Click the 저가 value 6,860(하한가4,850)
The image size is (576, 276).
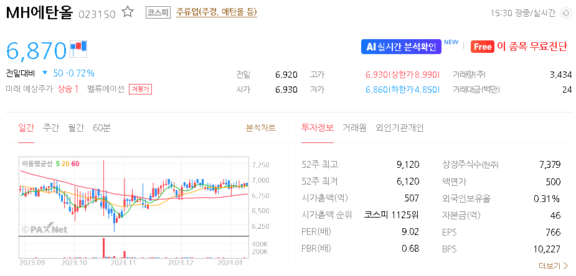coord(403,90)
